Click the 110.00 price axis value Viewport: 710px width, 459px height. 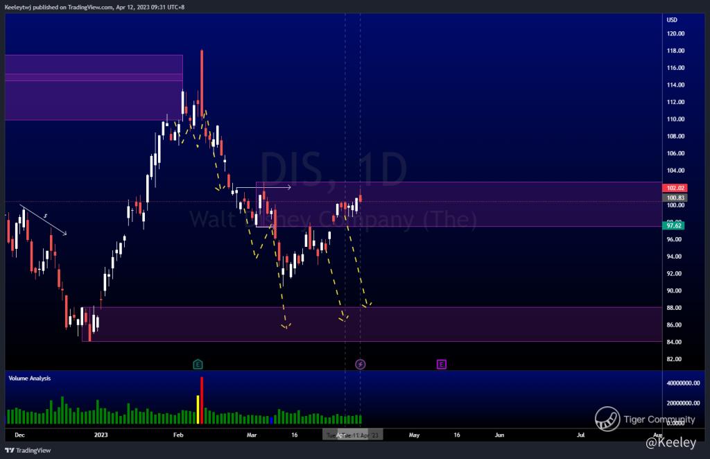[675, 119]
